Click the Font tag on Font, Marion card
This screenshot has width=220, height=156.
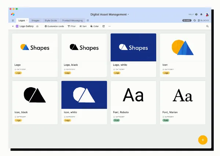pos(166,120)
